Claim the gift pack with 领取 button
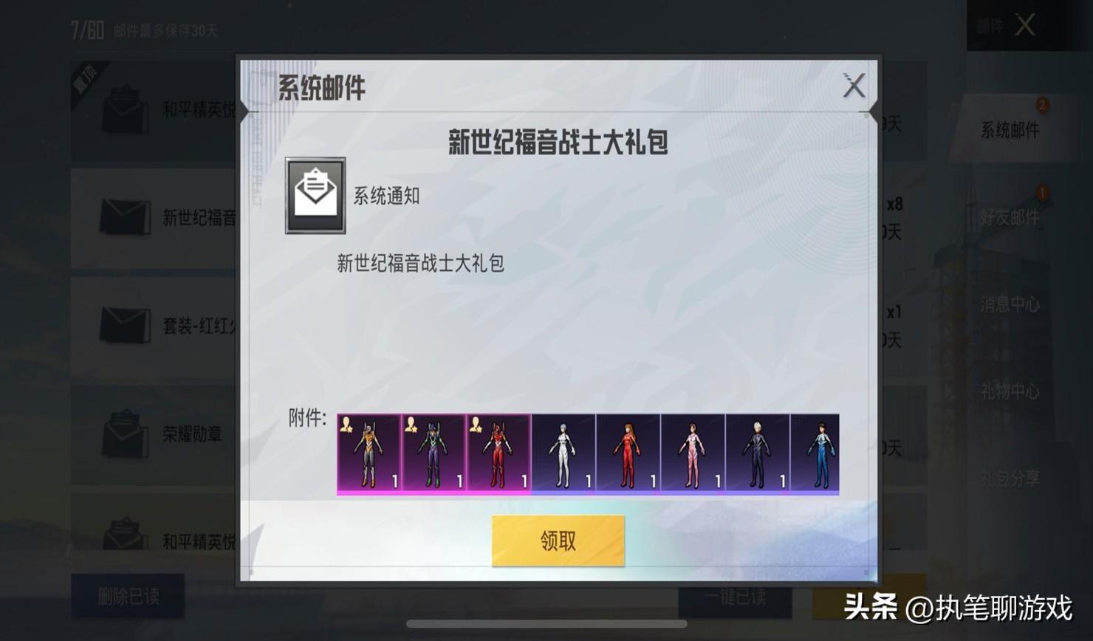The height and width of the screenshot is (641, 1093). (558, 541)
